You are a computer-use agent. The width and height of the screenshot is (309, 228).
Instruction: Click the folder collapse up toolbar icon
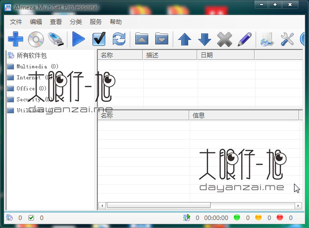tap(142, 39)
